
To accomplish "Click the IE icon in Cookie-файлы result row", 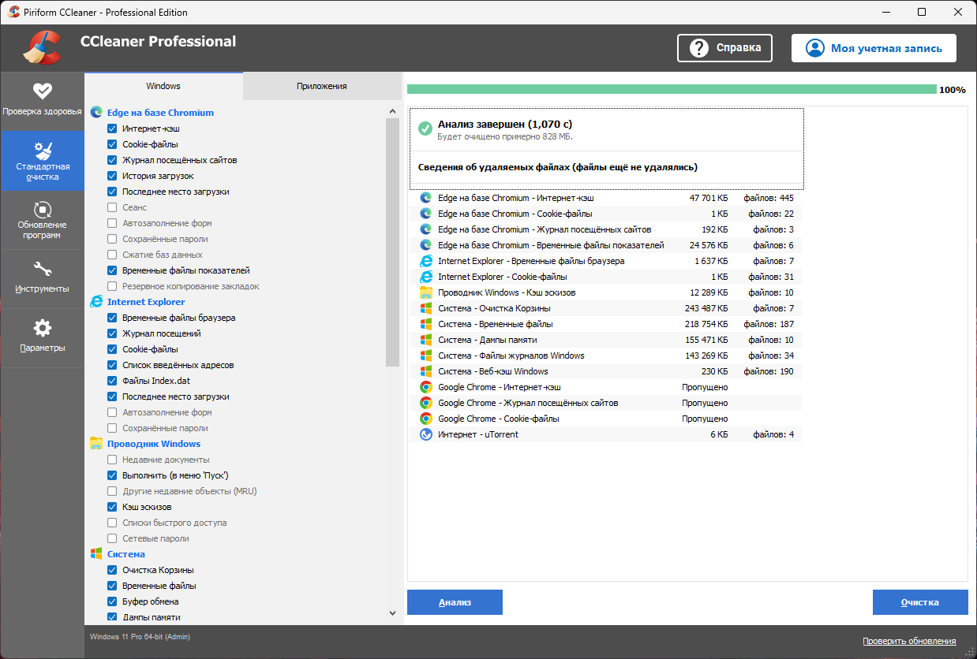I will coord(426,277).
